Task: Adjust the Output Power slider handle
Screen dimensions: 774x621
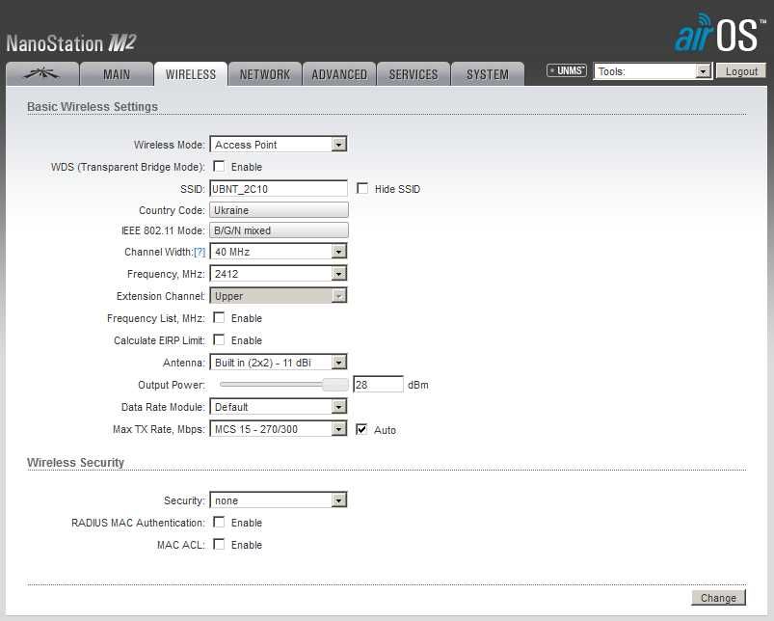Action: pos(335,385)
